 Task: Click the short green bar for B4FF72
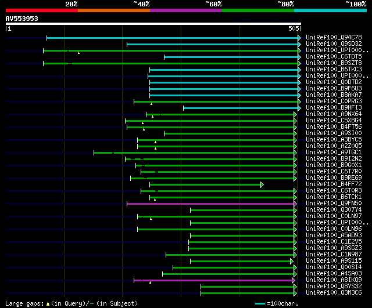(205, 184)
